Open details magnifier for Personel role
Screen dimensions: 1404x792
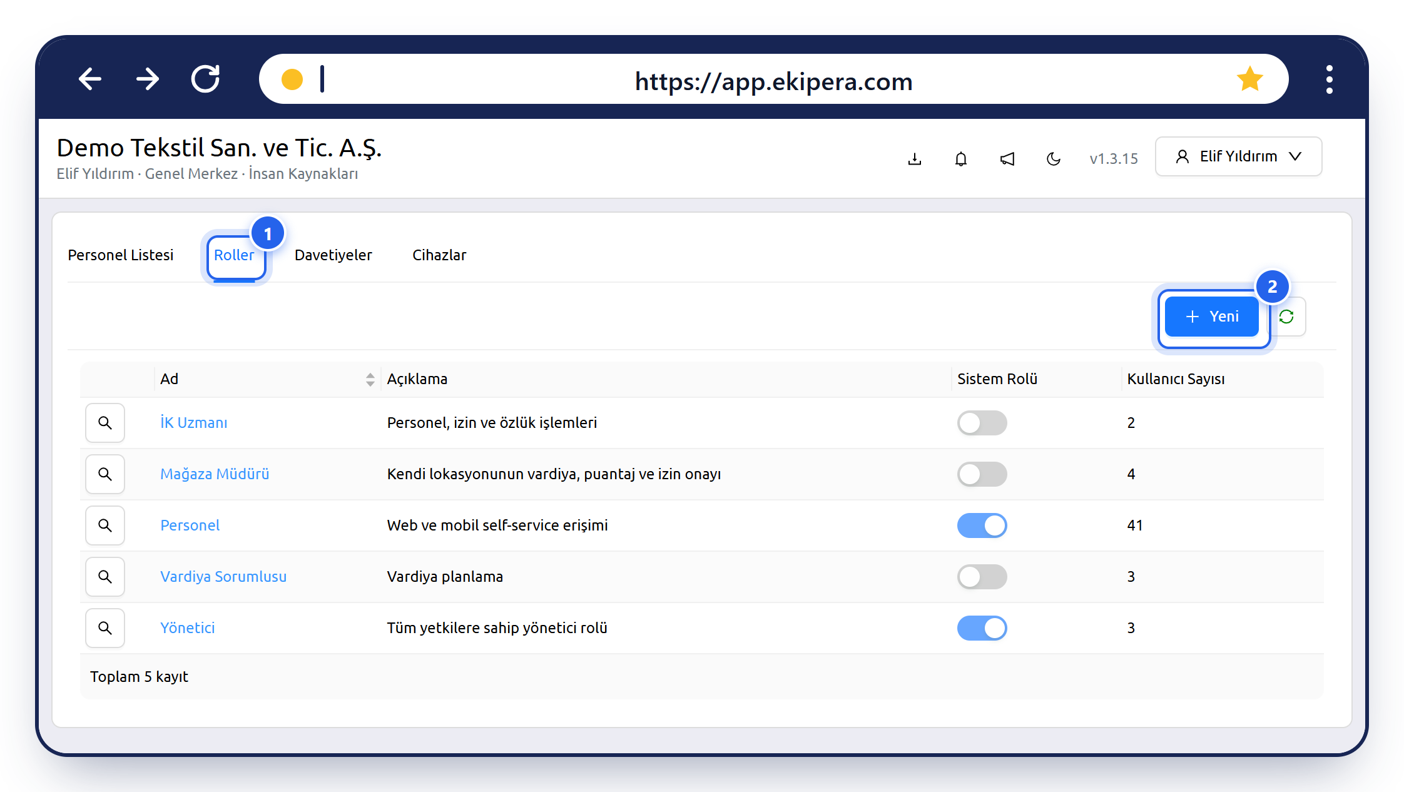(x=105, y=525)
